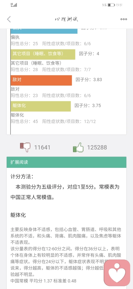Tap the dislike count 11641
Viewport: 133px width, 289px height.
pyautogui.click(x=42, y=148)
